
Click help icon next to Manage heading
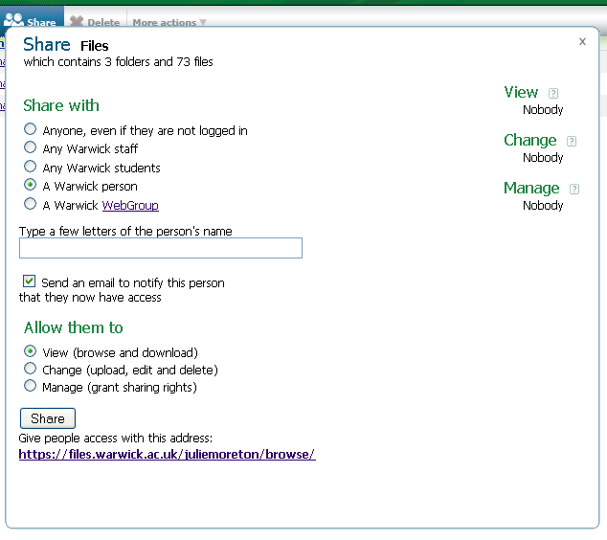coord(574,190)
